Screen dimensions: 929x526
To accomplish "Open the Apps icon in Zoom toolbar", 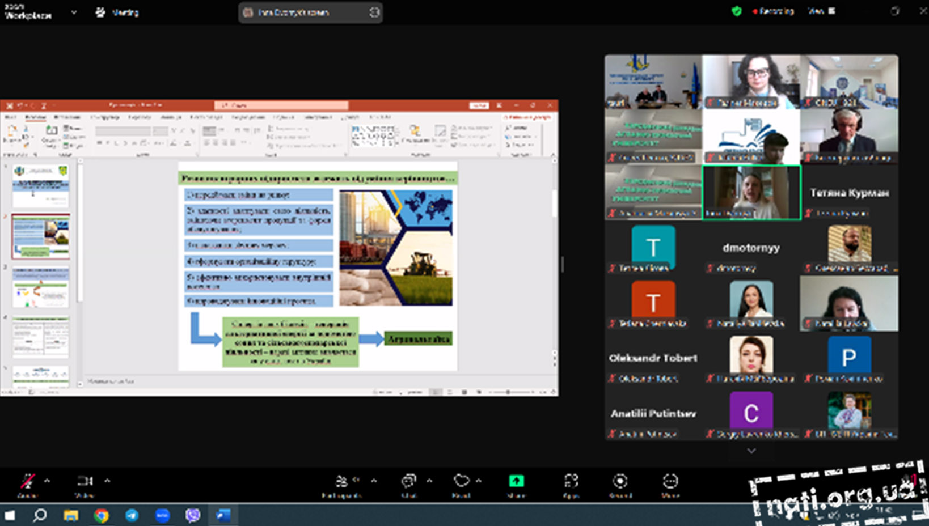I will pyautogui.click(x=571, y=481).
